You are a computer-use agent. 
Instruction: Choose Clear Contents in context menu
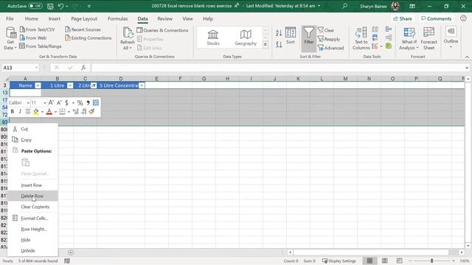point(32,207)
